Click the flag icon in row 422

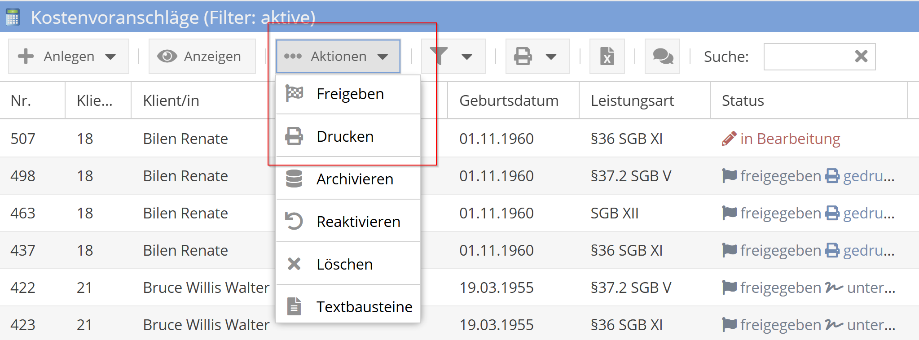(x=730, y=288)
